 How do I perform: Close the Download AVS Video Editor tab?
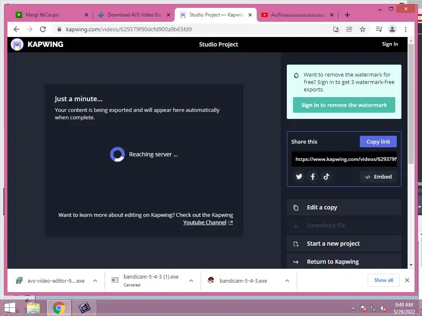point(169,15)
